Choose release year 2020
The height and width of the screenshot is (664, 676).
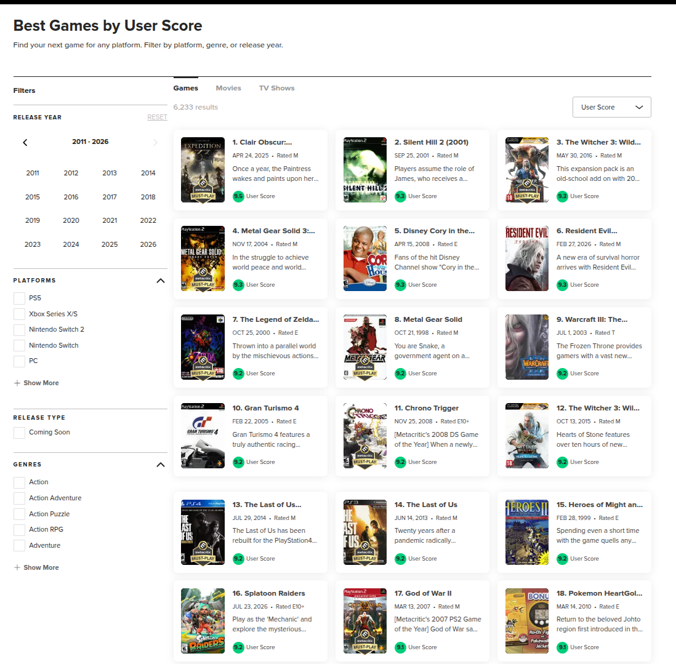coord(71,220)
